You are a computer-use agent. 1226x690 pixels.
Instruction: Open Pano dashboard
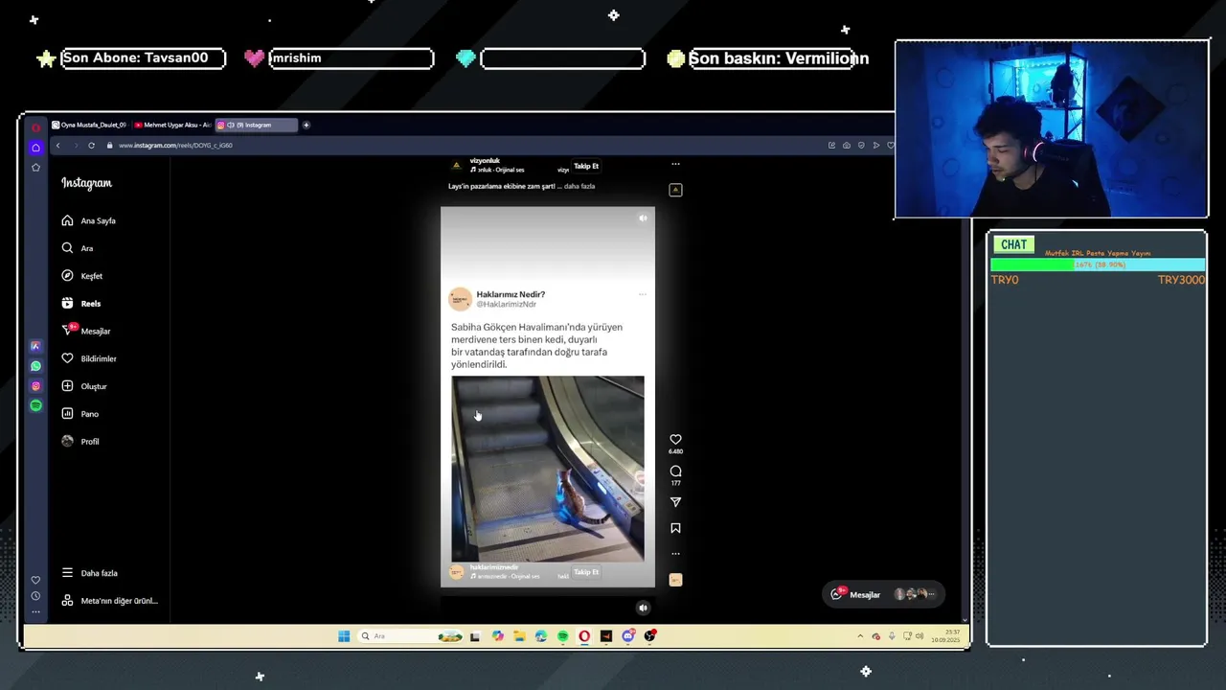pyautogui.click(x=79, y=414)
